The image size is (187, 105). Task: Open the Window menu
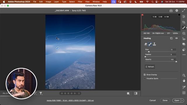click(96, 2)
